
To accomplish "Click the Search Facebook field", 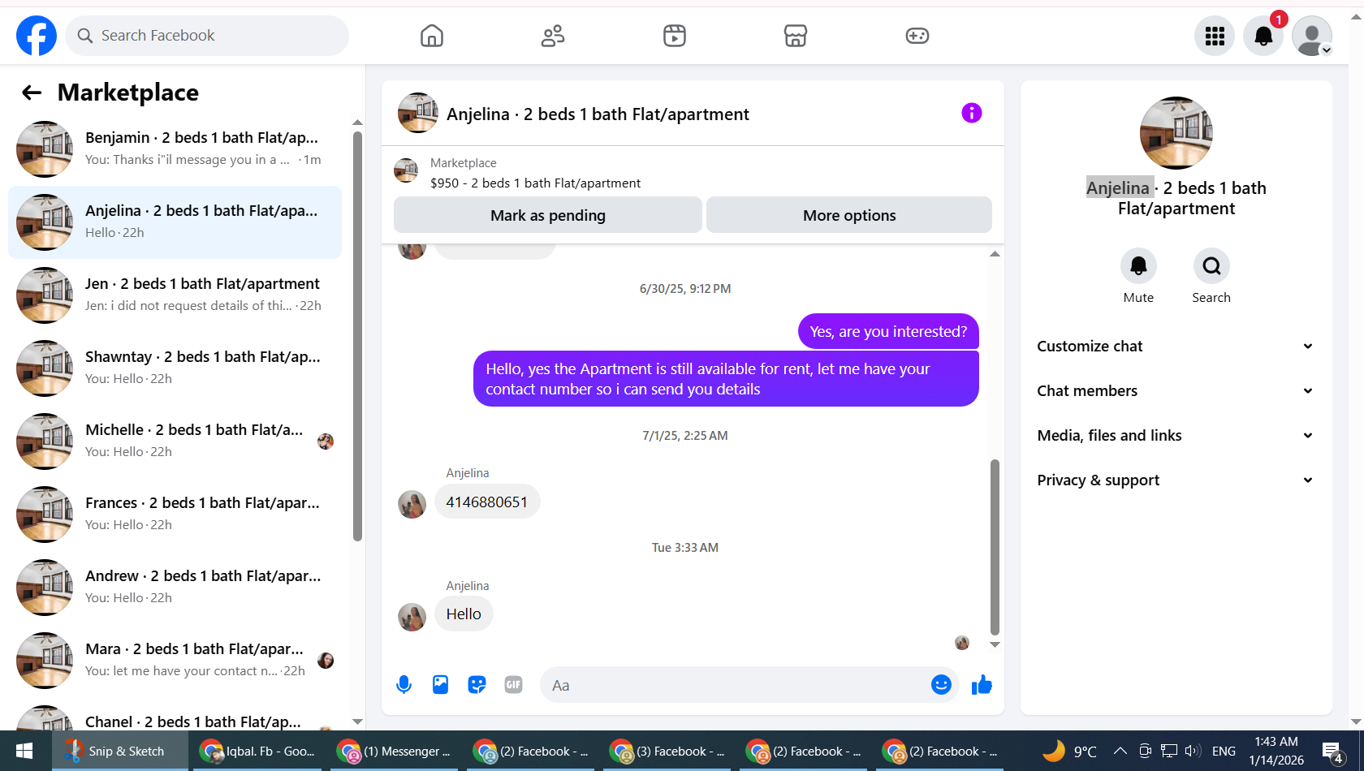I will (x=207, y=36).
